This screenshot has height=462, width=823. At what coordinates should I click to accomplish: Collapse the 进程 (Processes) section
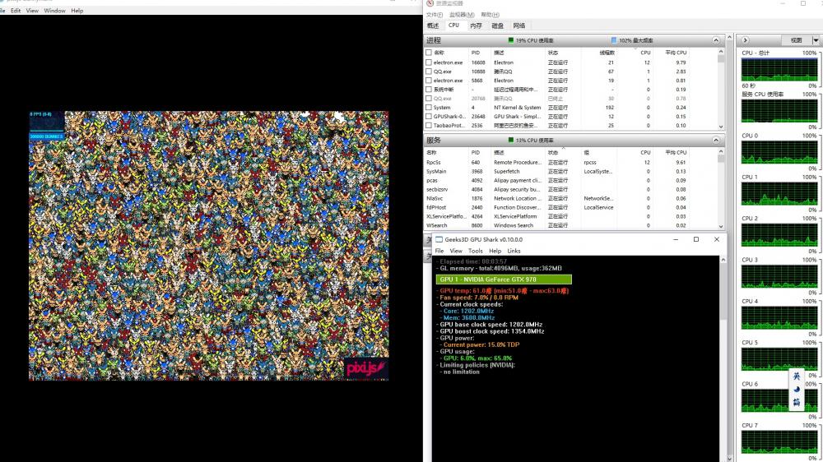pyautogui.click(x=717, y=40)
